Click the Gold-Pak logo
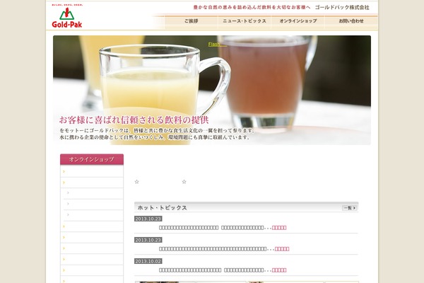This screenshot has height=283, width=424. (67, 16)
